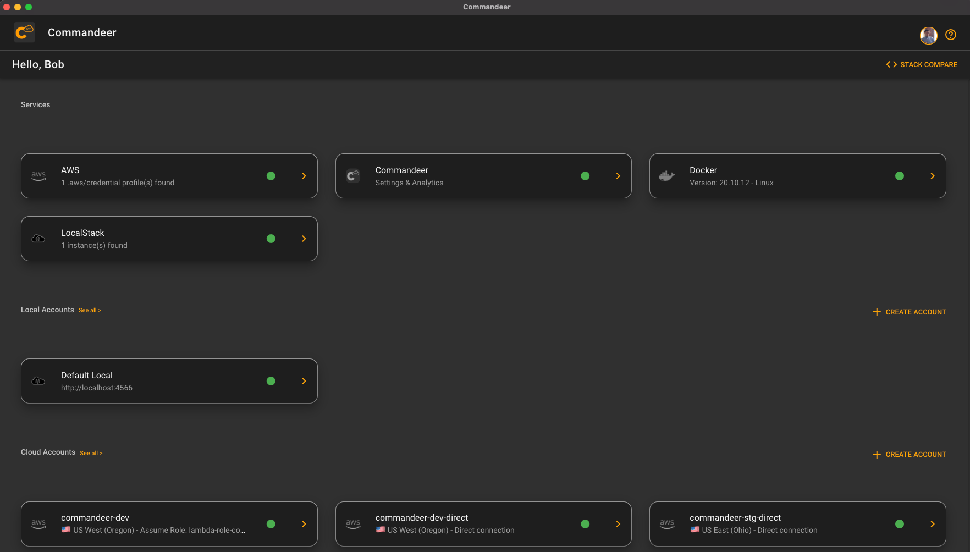The image size is (970, 552).
Task: Click the LocalStack cloud icon
Action: click(x=38, y=239)
